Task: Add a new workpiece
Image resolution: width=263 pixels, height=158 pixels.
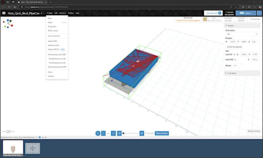Action: [33, 148]
